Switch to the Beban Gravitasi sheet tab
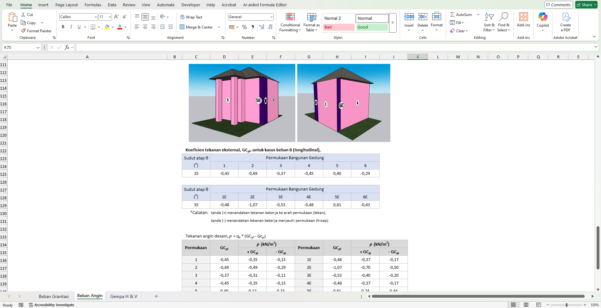601x308 pixels. click(54, 296)
